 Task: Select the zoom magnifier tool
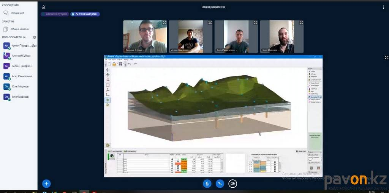[108, 80]
